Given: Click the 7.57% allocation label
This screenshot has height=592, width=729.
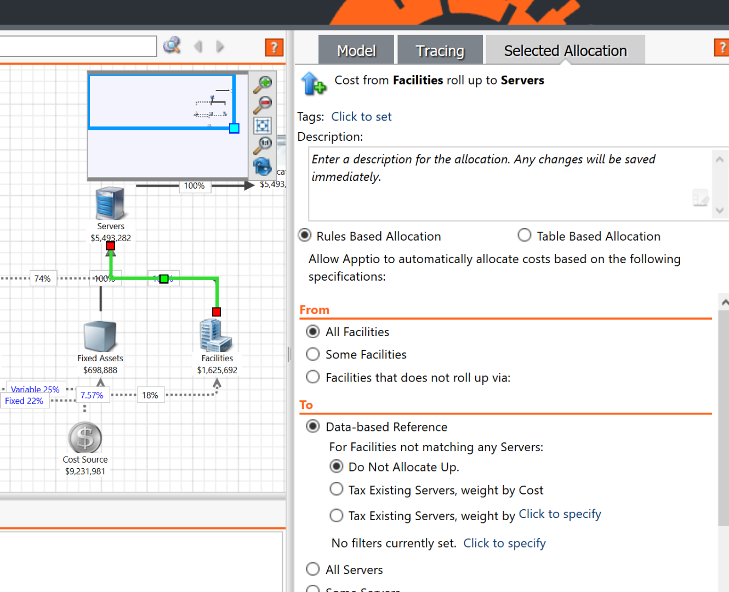Looking at the screenshot, I should [x=92, y=395].
